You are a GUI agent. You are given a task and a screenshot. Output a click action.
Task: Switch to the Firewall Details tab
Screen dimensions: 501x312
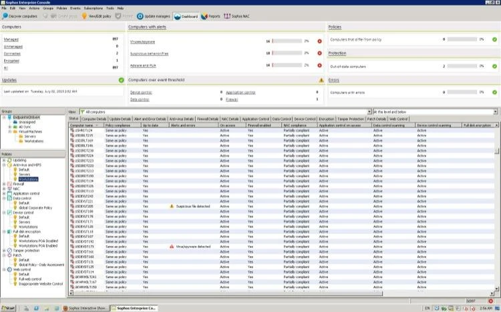click(207, 119)
